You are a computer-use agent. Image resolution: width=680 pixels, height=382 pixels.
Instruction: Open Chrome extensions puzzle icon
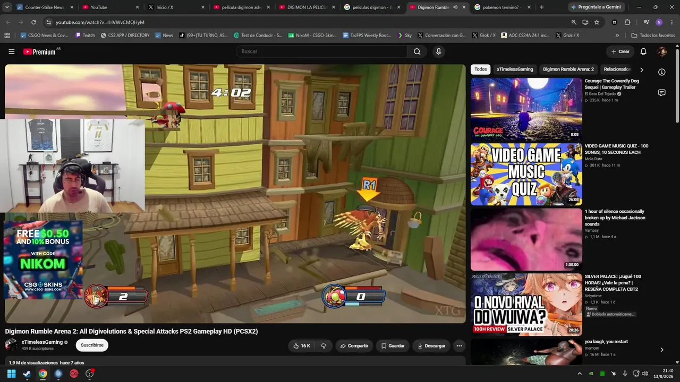click(x=627, y=22)
